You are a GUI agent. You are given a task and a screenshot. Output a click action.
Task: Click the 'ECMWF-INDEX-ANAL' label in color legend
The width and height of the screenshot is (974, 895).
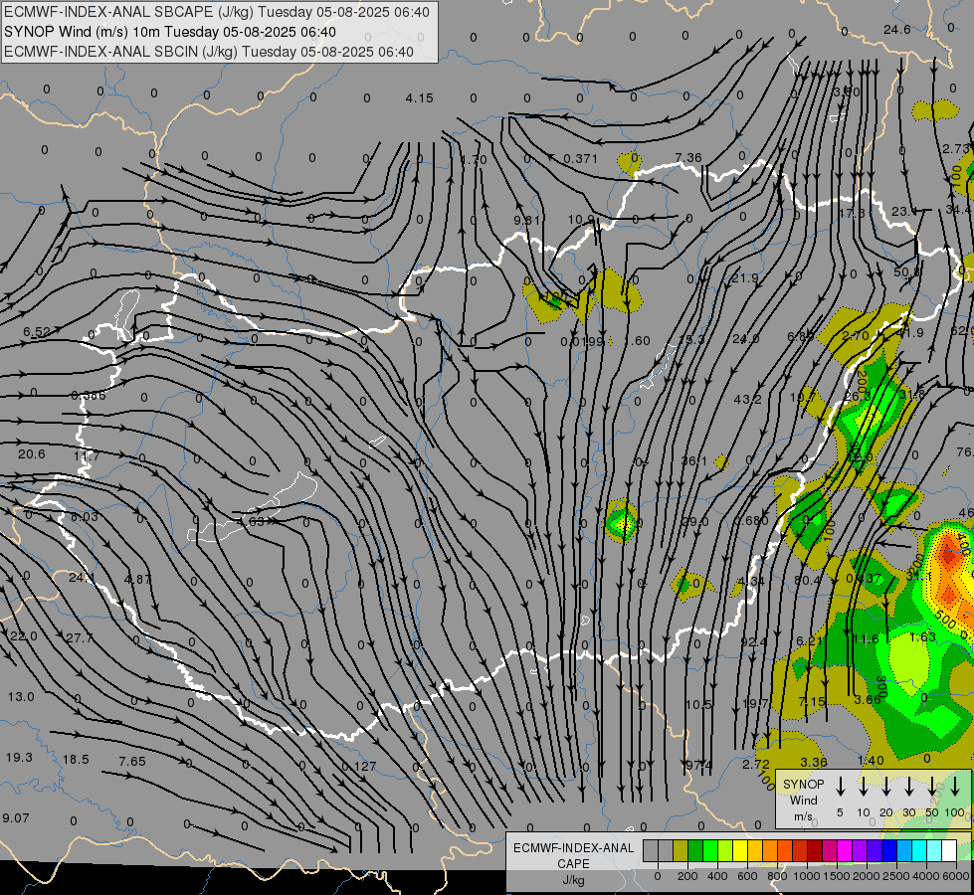coord(574,848)
